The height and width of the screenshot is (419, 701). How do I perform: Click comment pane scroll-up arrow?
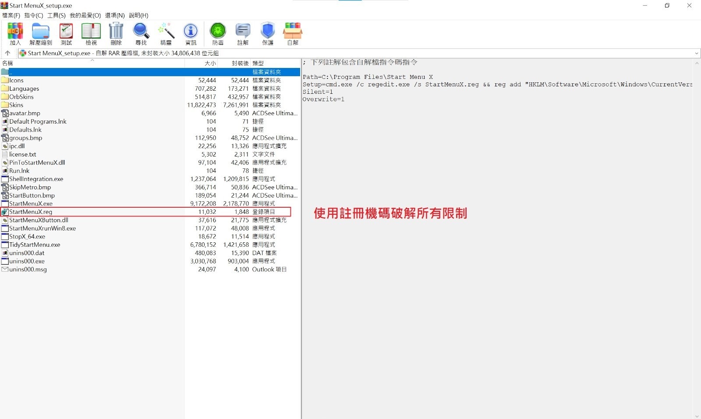(x=697, y=63)
